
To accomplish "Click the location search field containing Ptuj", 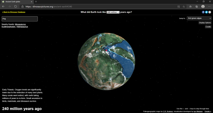I will [x=20, y=19].
